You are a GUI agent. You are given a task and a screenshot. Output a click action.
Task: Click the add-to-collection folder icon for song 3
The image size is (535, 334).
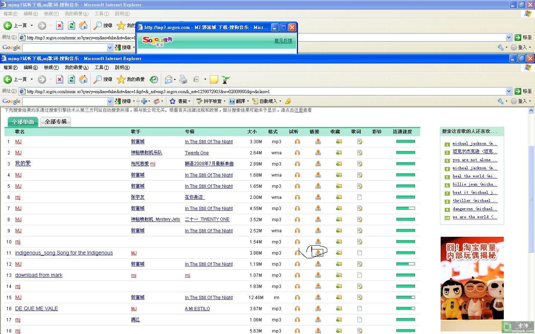(x=339, y=164)
